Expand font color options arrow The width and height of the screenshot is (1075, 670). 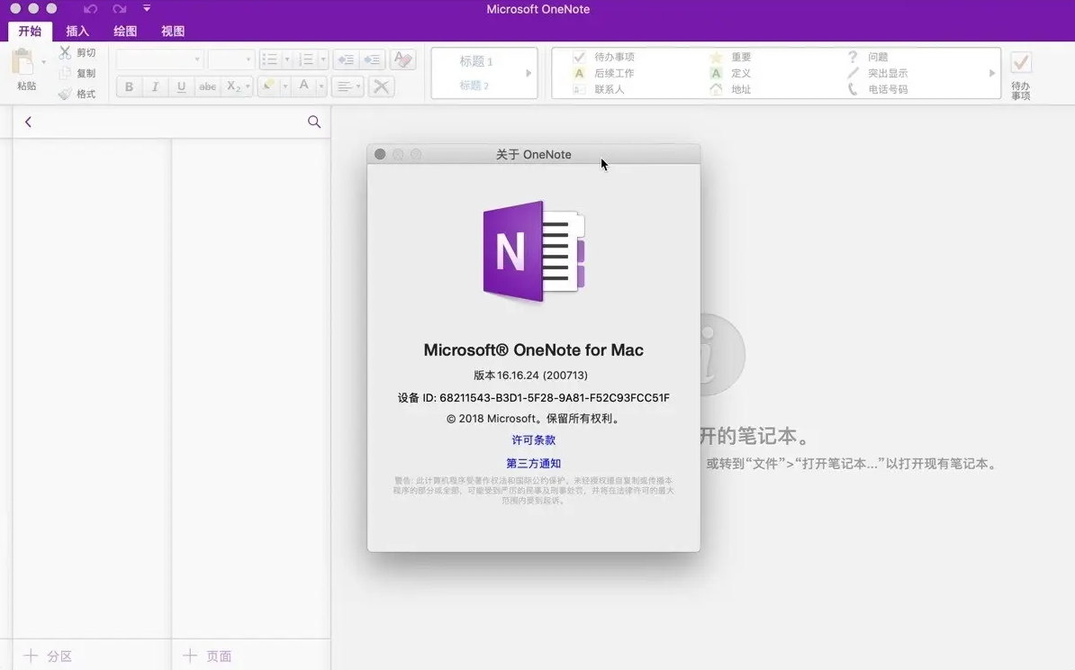coord(321,86)
